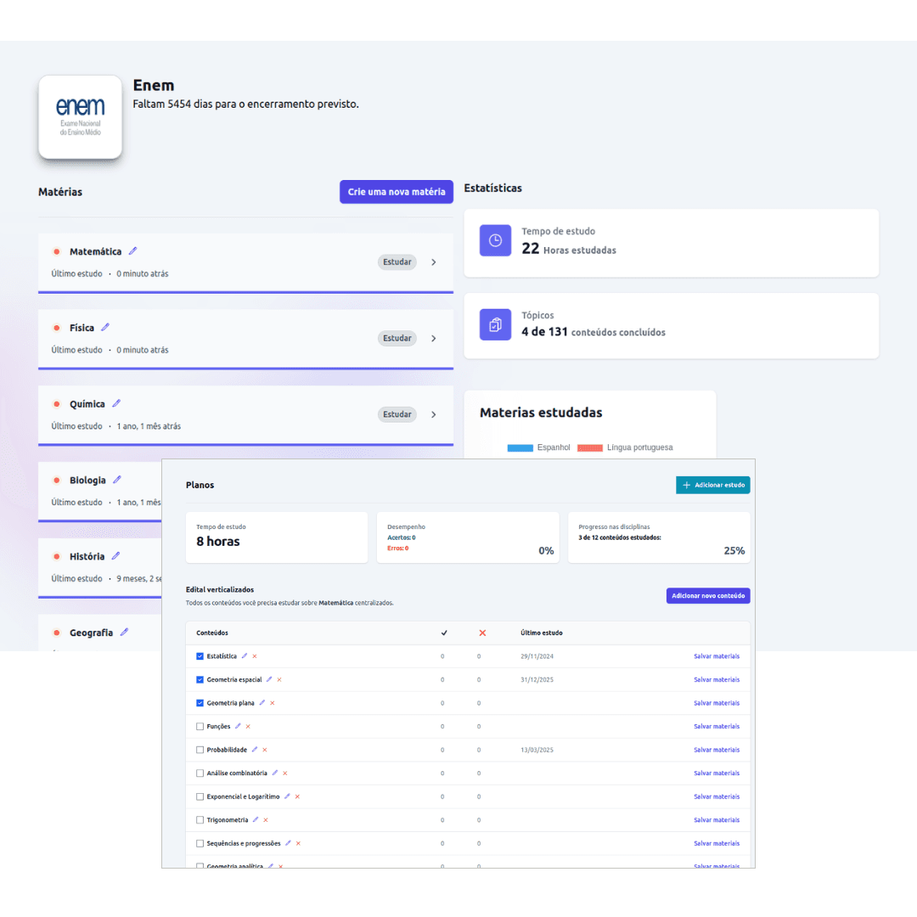Edit Geografia name with pencil icon
The height and width of the screenshot is (917, 917).
click(124, 633)
